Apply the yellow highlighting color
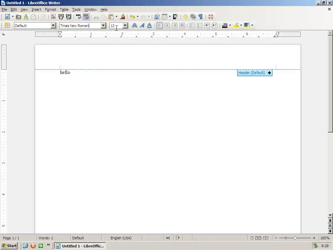This screenshot has height=250, width=333. (x=236, y=25)
